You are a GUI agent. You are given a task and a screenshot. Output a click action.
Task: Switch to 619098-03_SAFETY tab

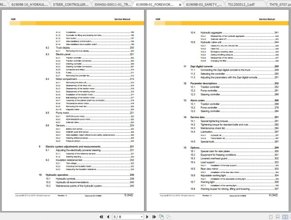coord(204,4)
